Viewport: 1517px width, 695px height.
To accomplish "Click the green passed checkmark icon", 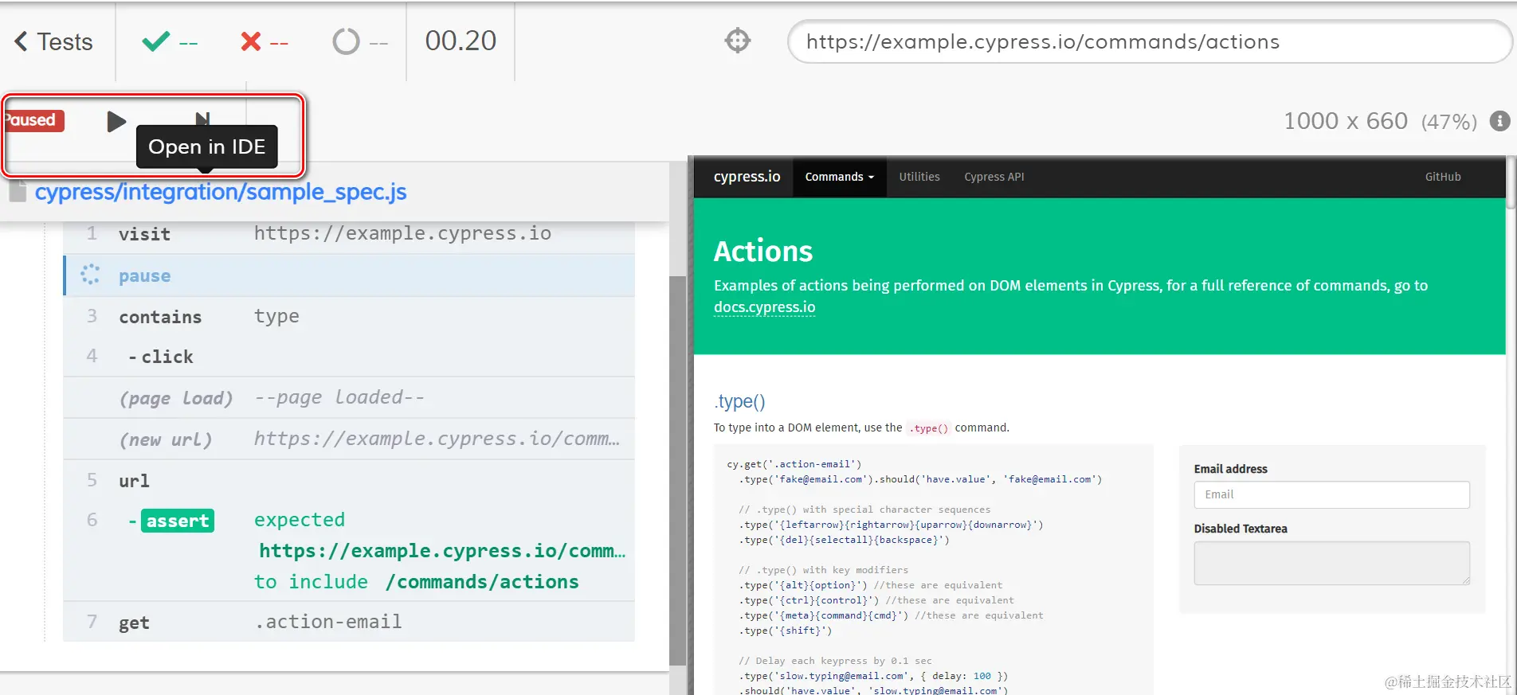I will [x=155, y=41].
